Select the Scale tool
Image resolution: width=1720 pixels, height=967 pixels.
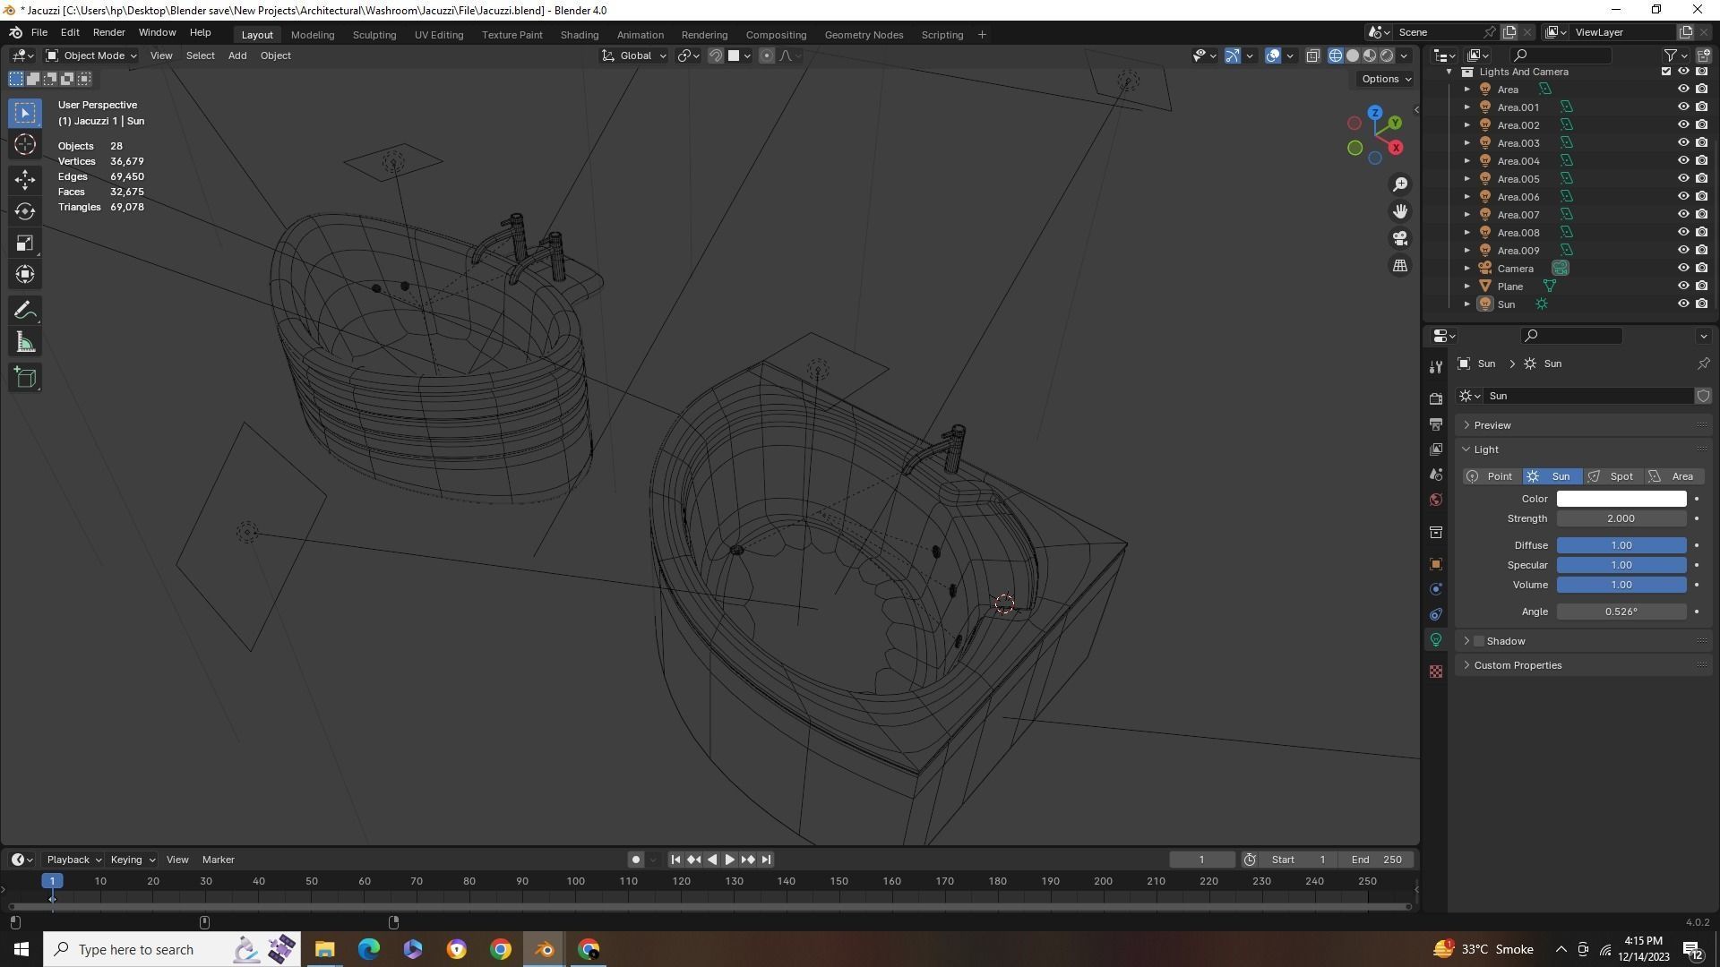pyautogui.click(x=25, y=244)
